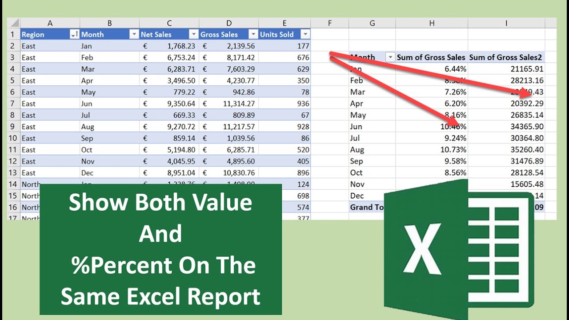Select pivot value 28213.16
Screen dimensions: 569x320
point(506,80)
